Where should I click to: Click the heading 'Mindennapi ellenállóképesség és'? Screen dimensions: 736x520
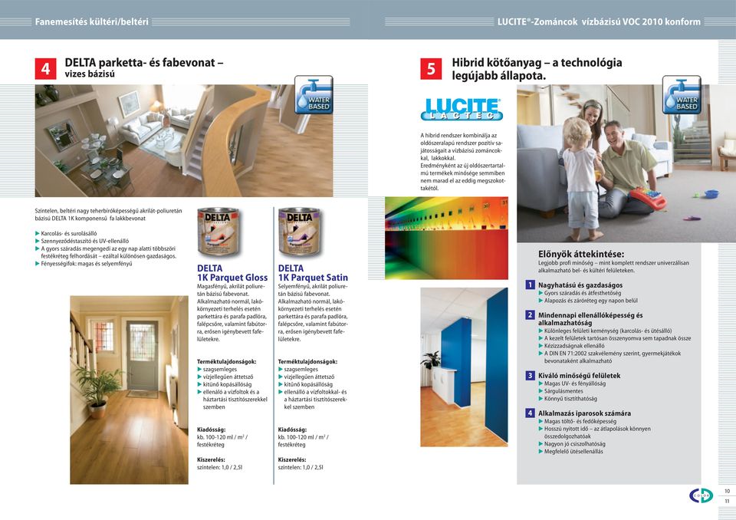click(590, 315)
